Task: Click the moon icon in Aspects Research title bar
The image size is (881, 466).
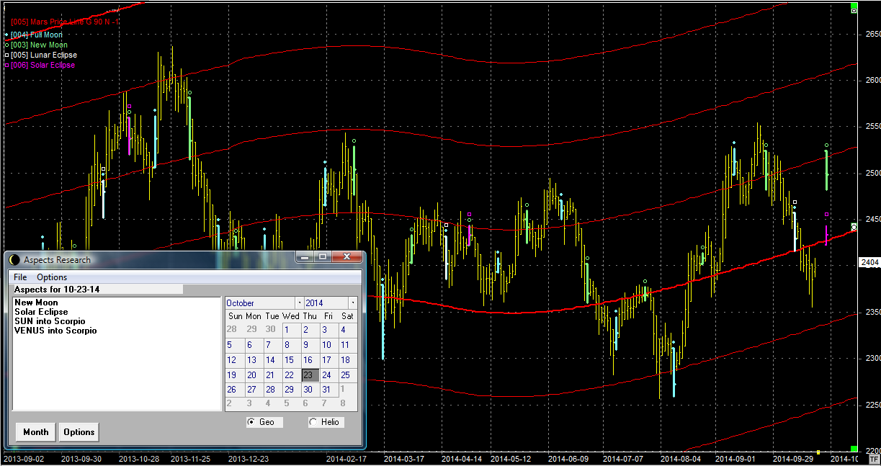Action: point(14,259)
